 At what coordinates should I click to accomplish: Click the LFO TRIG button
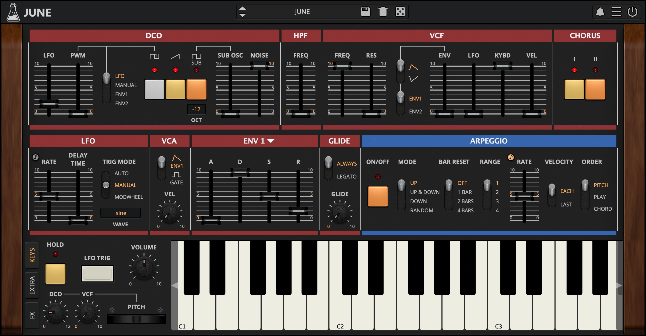coord(97,274)
